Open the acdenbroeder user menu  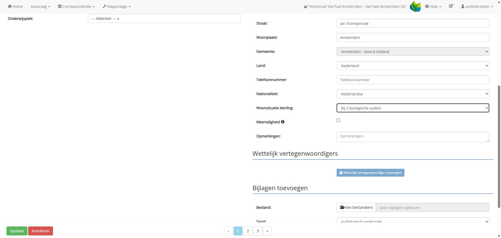(x=477, y=7)
